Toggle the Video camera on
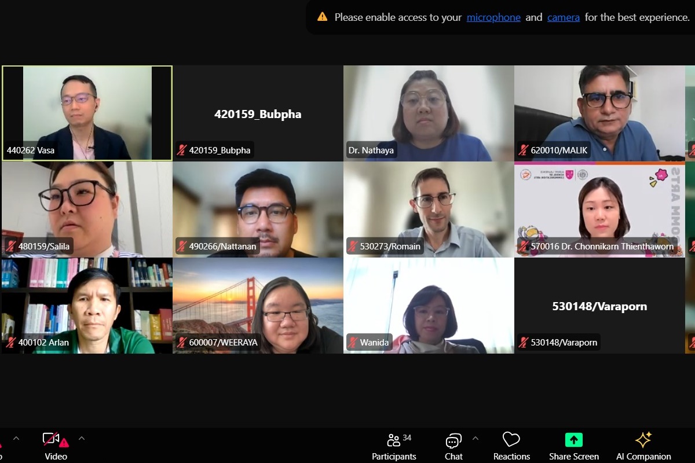Image resolution: width=695 pixels, height=463 pixels. [55, 446]
